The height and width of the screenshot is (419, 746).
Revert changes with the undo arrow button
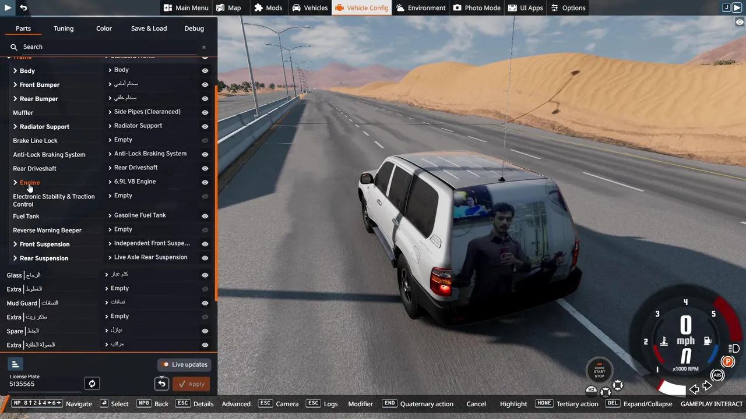(x=161, y=384)
